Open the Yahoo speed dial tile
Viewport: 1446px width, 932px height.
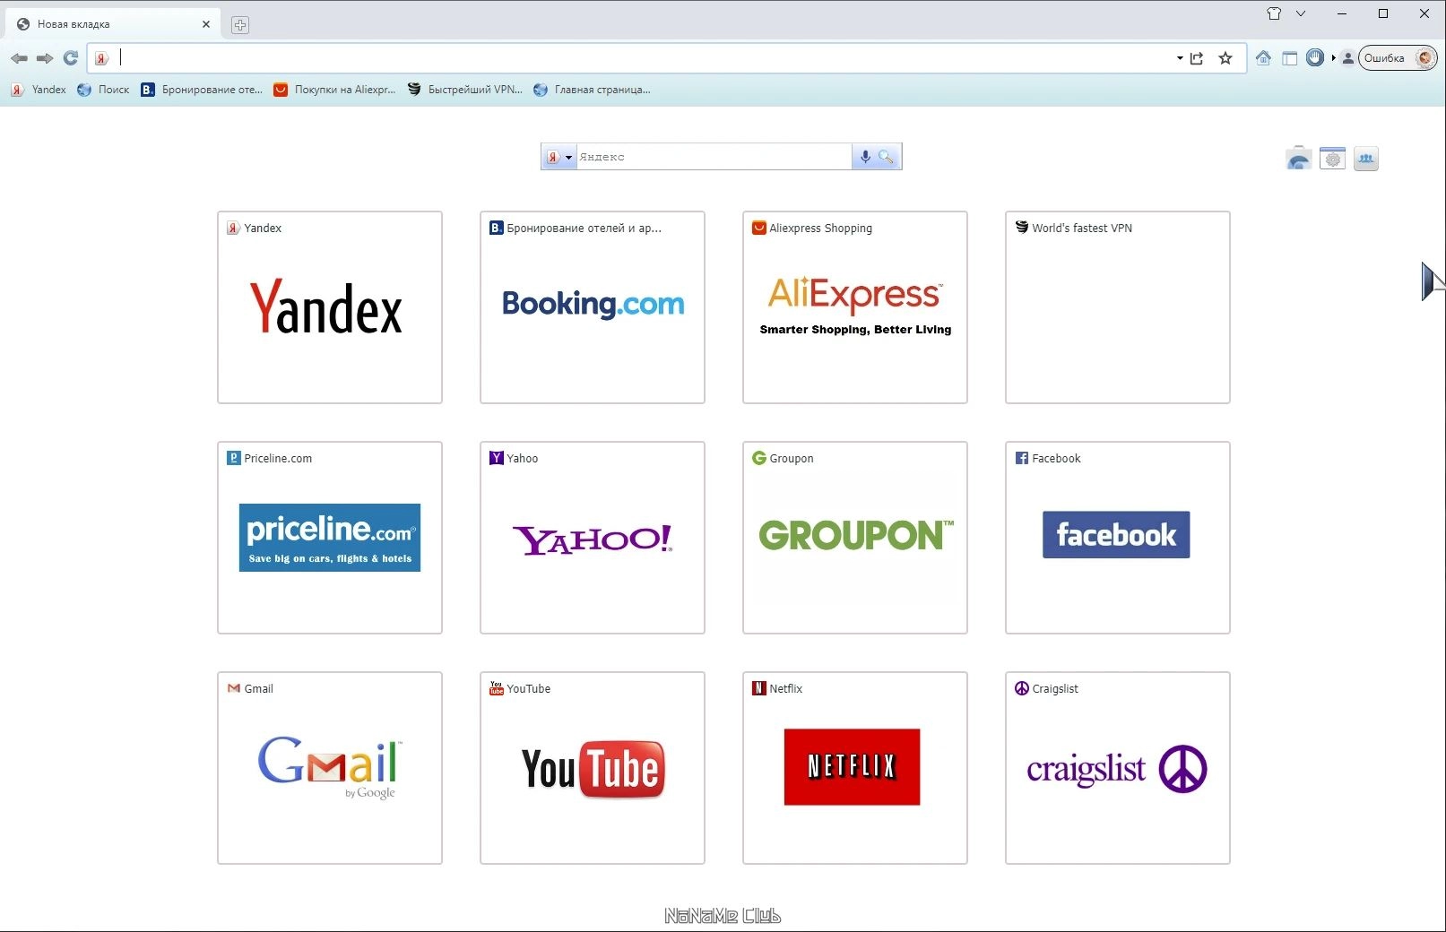coord(593,538)
